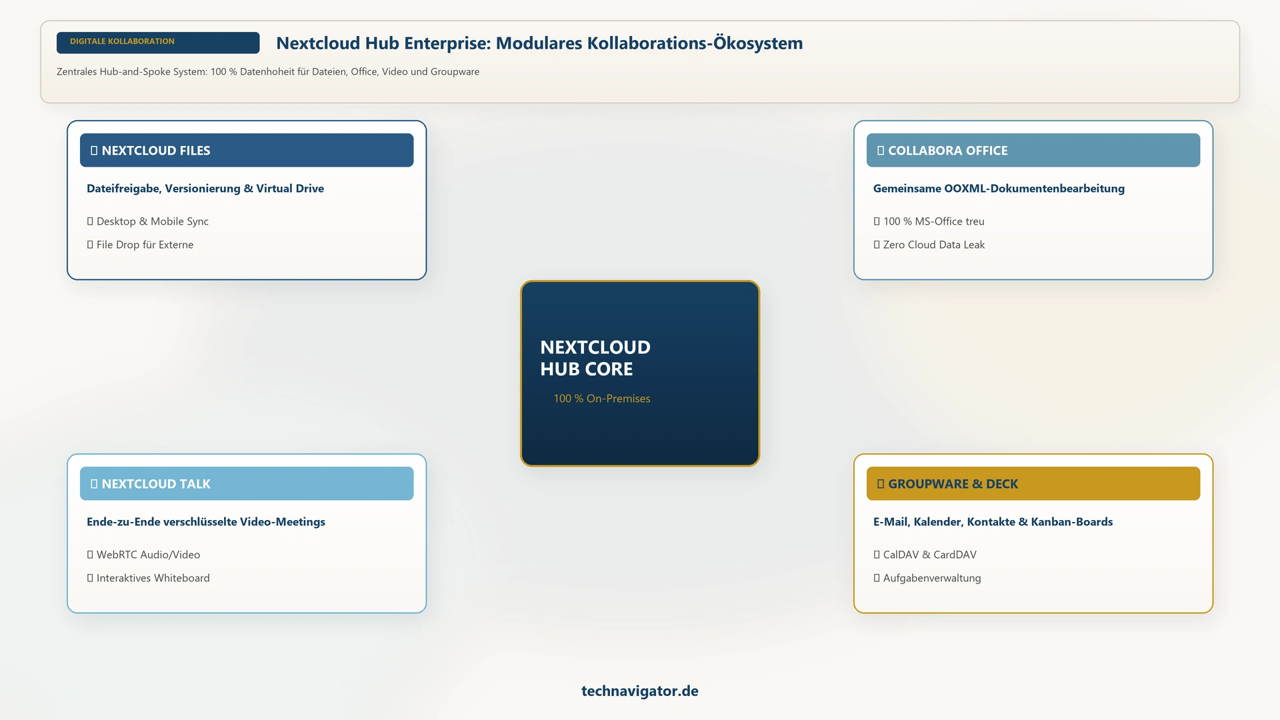Click the bullet icon beside File Drop für Externe
Viewport: 1280px width, 720px height.
[90, 245]
